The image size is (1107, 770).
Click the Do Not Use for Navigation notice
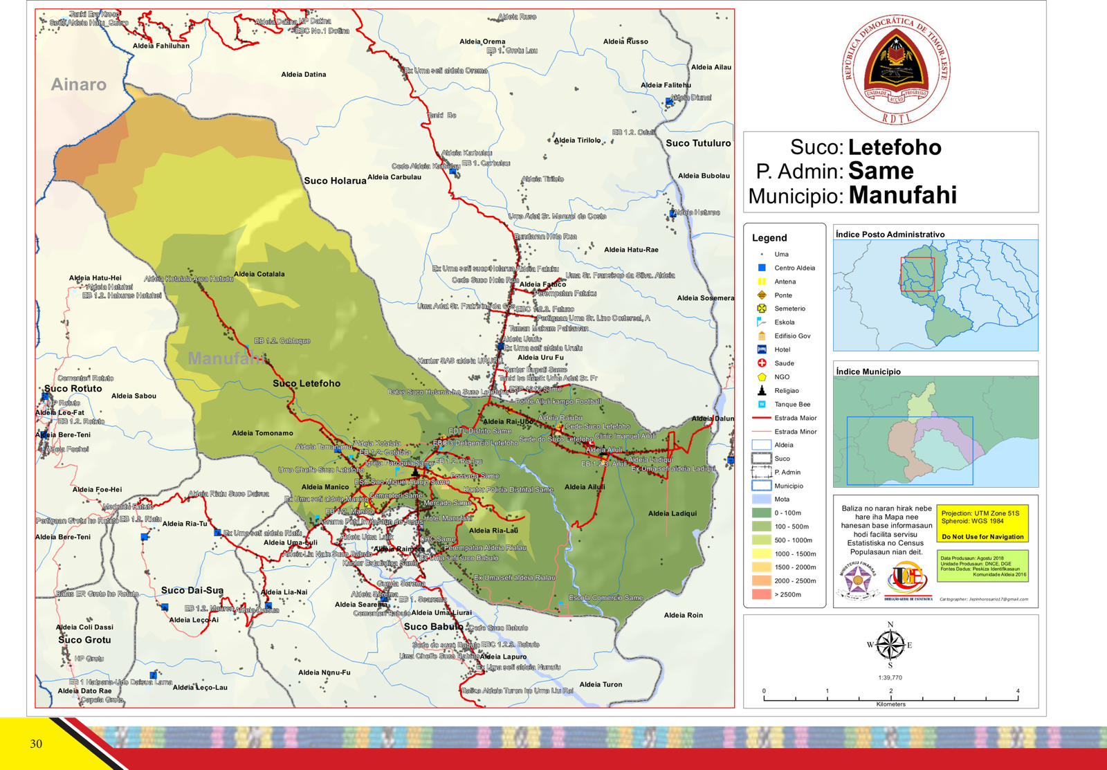(982, 537)
